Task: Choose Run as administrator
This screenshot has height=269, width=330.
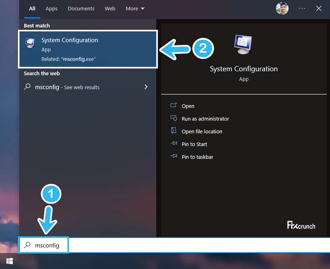Action: (205, 119)
